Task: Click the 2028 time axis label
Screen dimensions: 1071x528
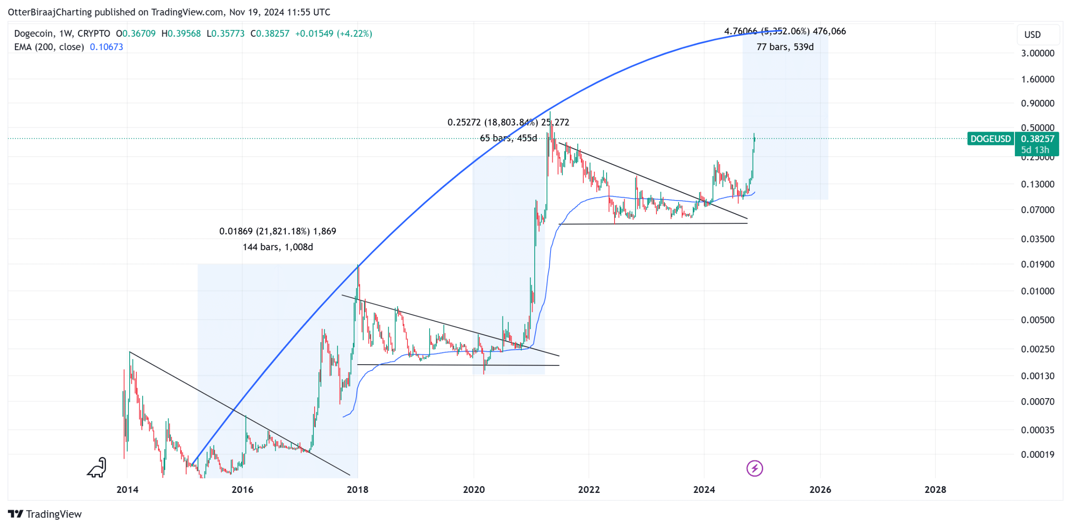Action: [x=935, y=489]
